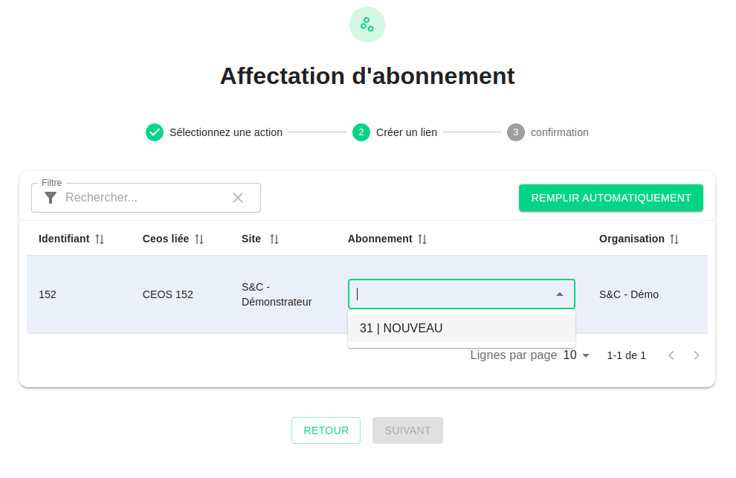Go to step "Sélectionnez une action"
The image size is (736, 478).
coord(225,132)
